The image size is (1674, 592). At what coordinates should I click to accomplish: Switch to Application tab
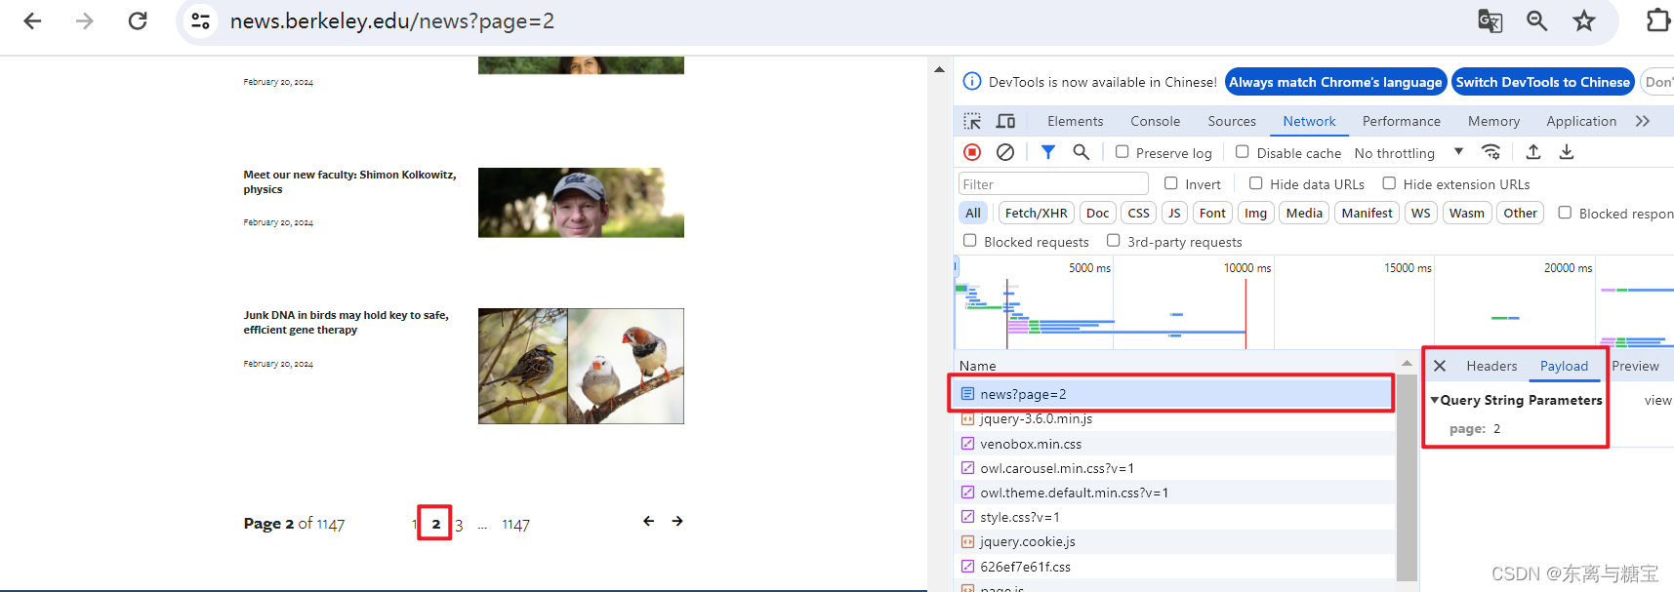click(x=1581, y=121)
